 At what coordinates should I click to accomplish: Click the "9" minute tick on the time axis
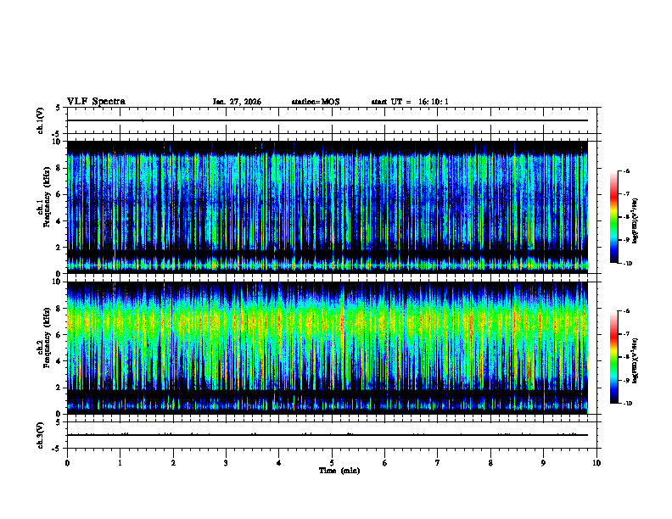543,463
